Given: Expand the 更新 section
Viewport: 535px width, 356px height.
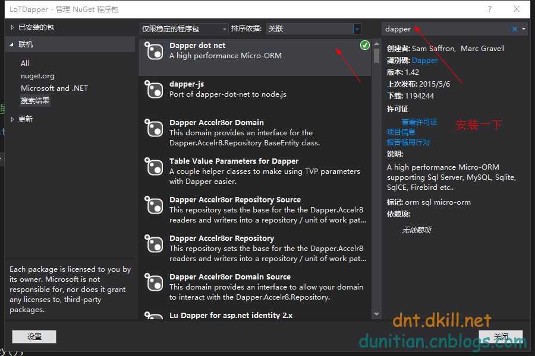Looking at the screenshot, I should pyautogui.click(x=12, y=119).
